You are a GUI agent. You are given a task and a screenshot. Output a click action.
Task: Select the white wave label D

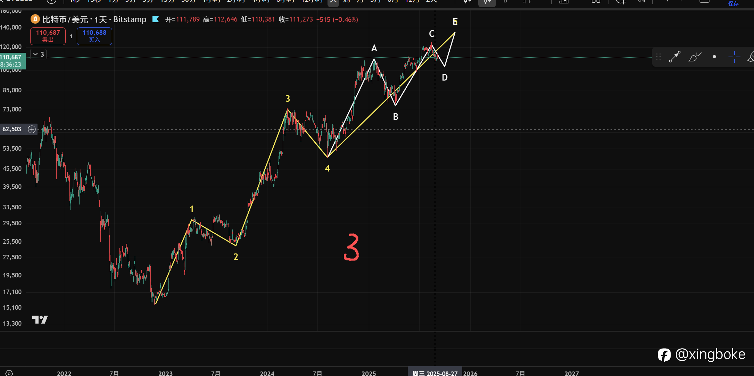(x=445, y=77)
